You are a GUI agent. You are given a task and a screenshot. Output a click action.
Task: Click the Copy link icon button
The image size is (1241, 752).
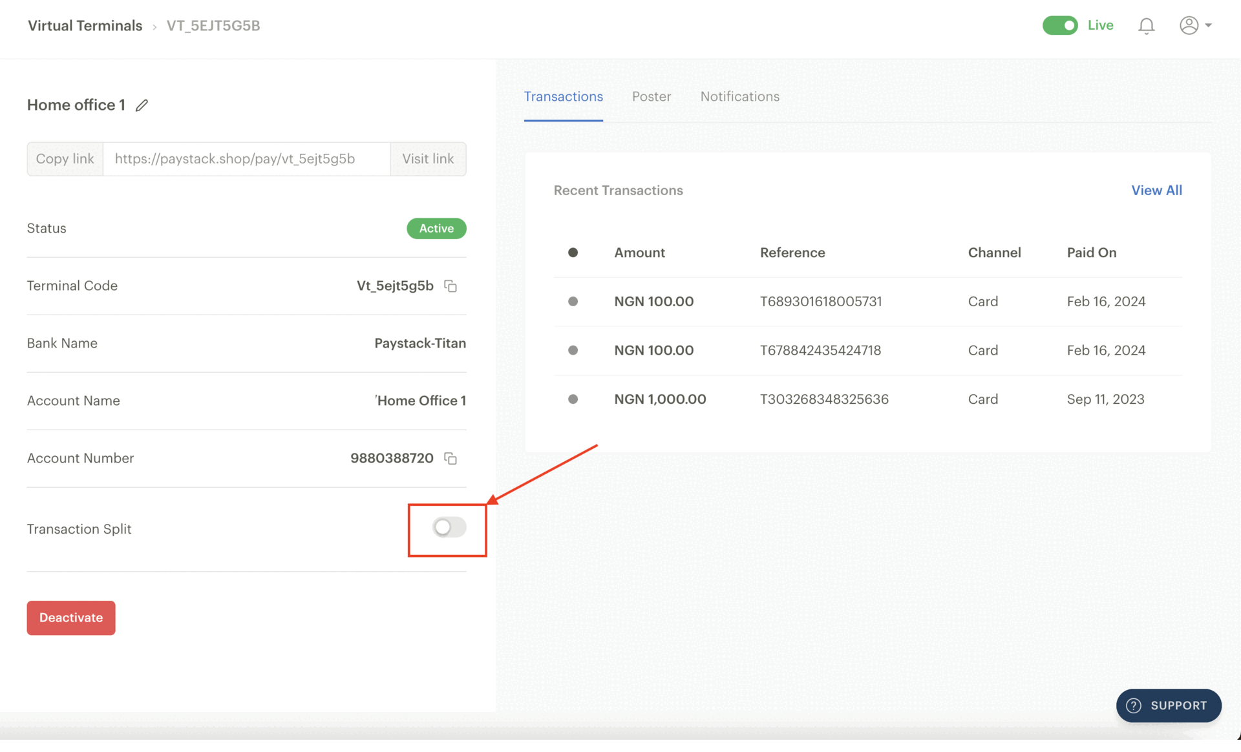coord(64,158)
